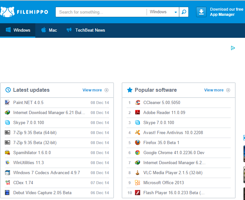Click the Skype icon in Popular software
Viewport: 245px width, 200px height.
coord(138,122)
